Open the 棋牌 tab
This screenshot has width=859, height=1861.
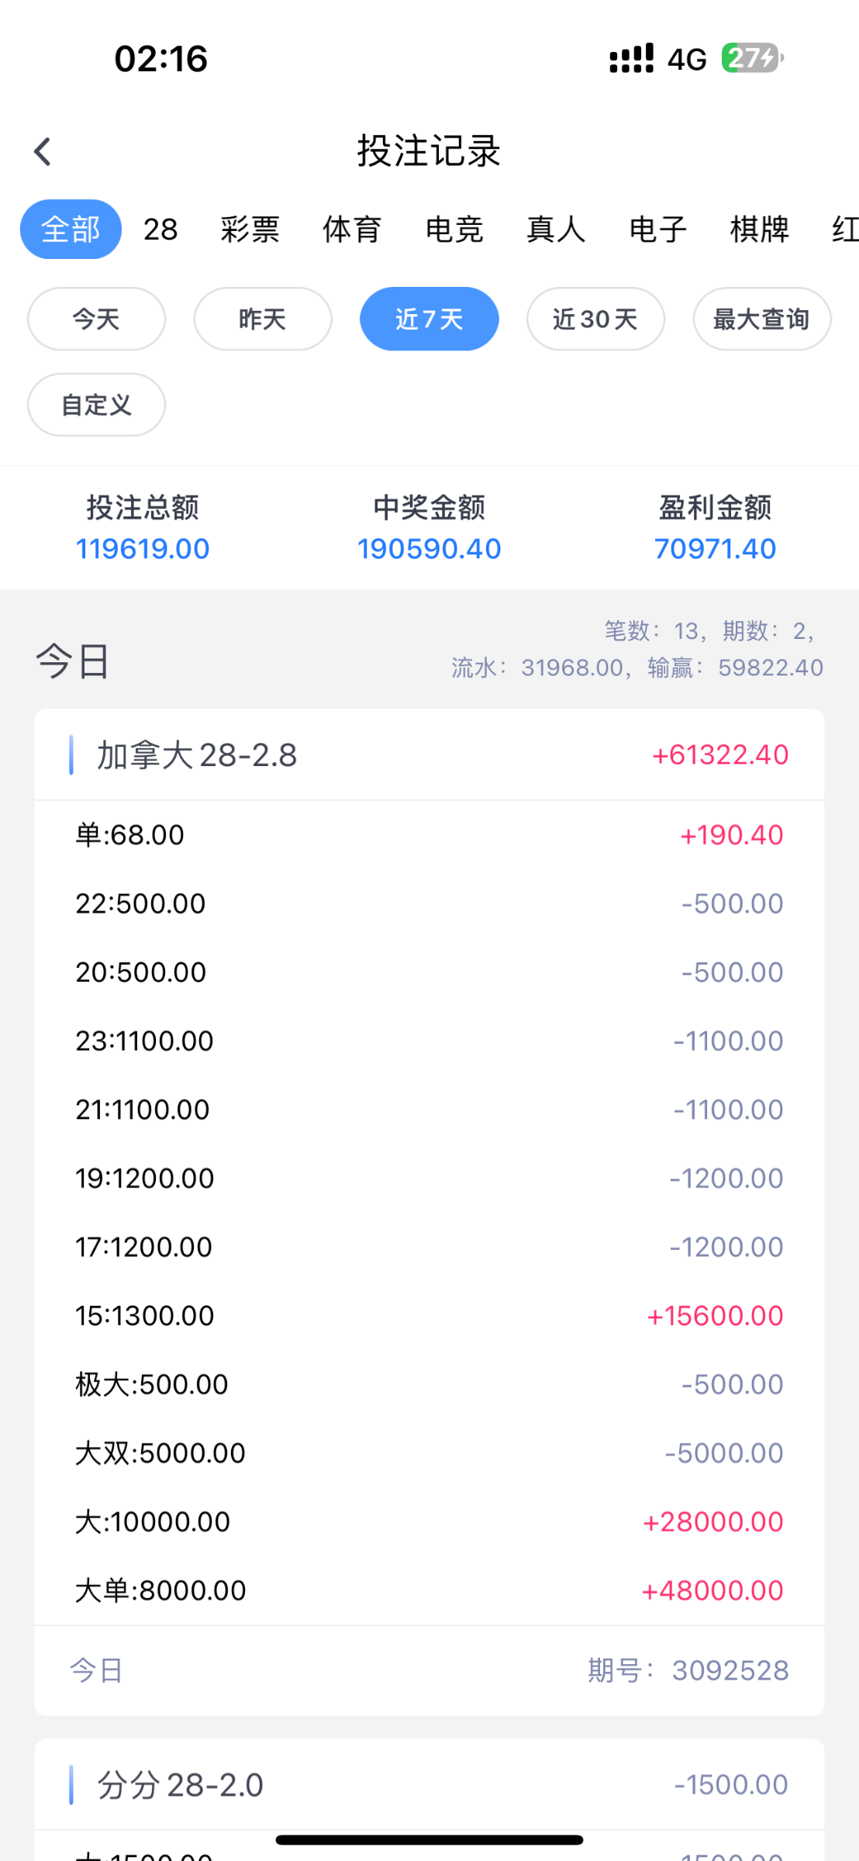[759, 230]
